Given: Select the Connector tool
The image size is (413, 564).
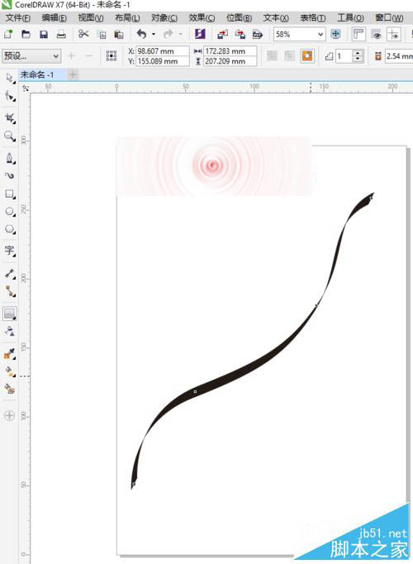Looking at the screenshot, I should coord(10,291).
